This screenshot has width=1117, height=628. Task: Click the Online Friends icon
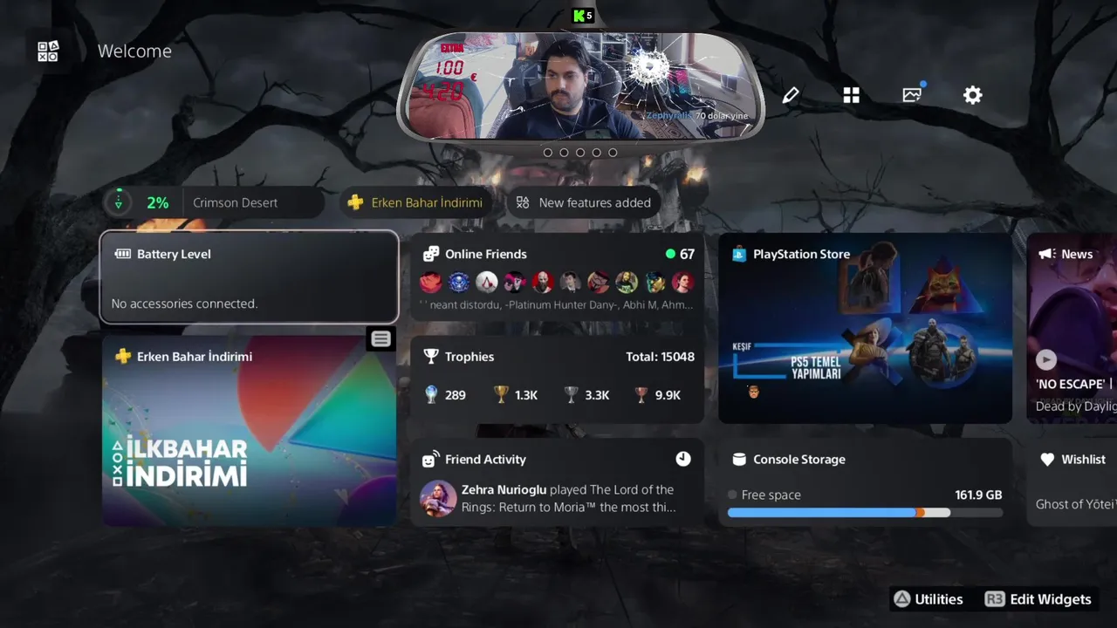pos(431,254)
